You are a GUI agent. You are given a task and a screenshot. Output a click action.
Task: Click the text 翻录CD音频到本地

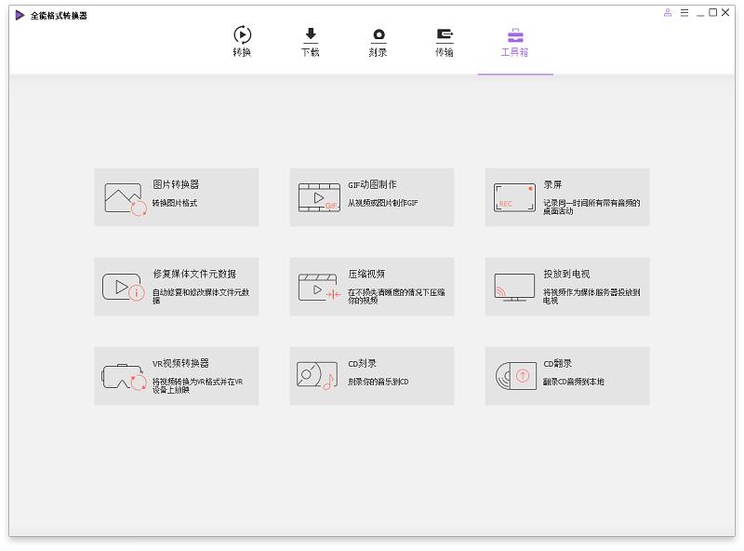(574, 382)
